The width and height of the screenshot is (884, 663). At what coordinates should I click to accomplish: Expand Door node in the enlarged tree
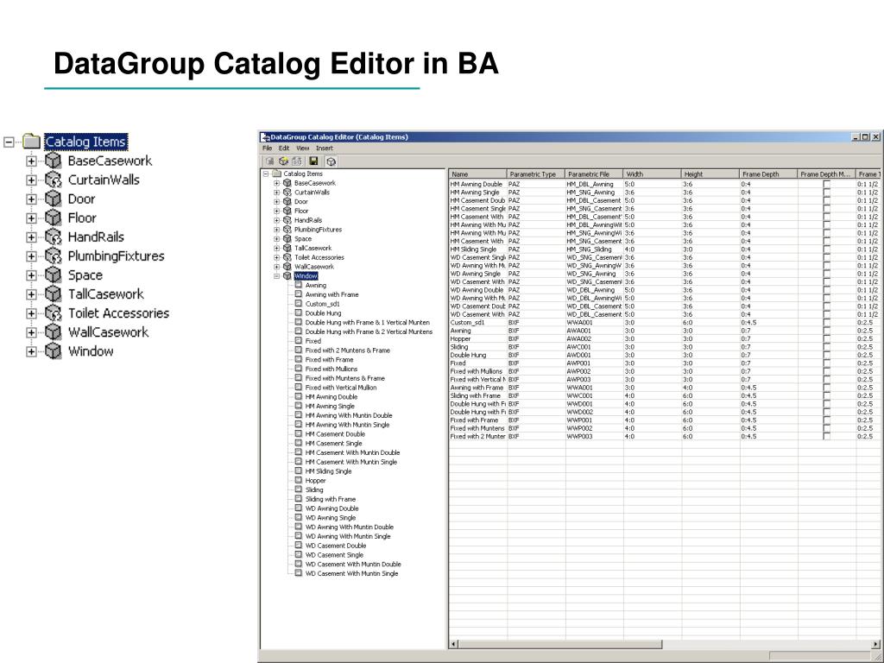point(31,199)
